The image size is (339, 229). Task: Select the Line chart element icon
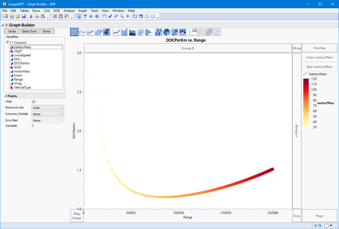117,32
